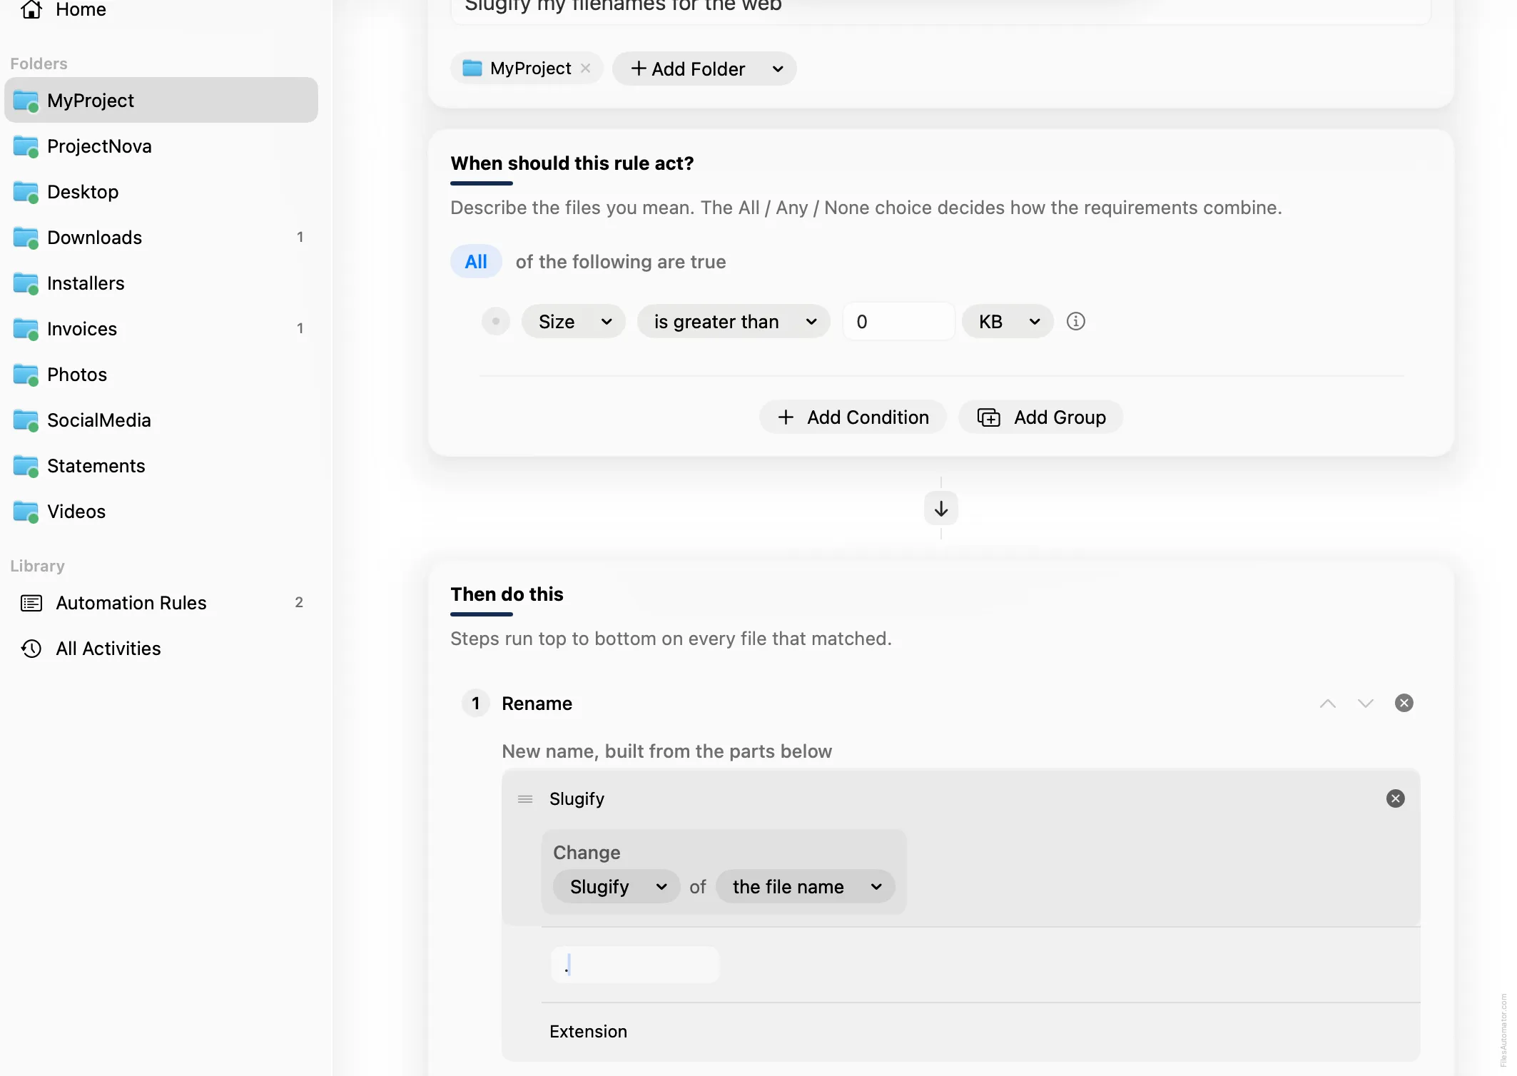1517x1076 pixels.
Task: Open All Activities history
Action: (161, 648)
